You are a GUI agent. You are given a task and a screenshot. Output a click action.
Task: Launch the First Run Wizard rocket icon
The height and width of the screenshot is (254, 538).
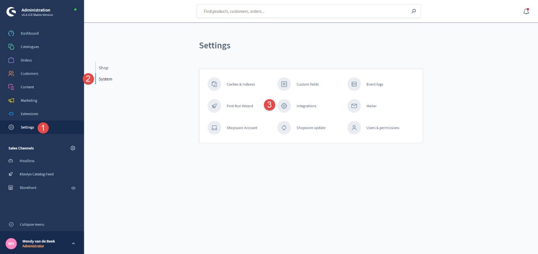pos(214,106)
